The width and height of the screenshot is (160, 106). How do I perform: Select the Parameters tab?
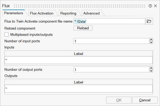pos(14,13)
